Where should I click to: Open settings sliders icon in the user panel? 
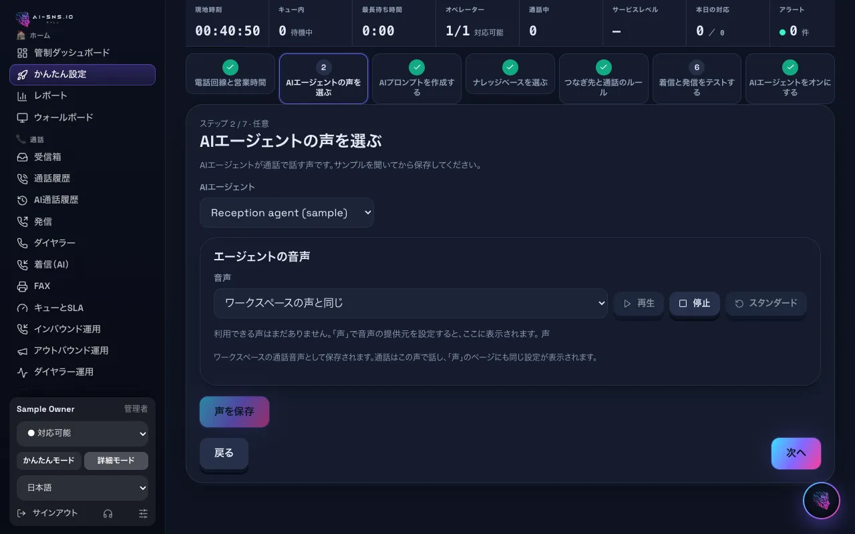click(143, 513)
